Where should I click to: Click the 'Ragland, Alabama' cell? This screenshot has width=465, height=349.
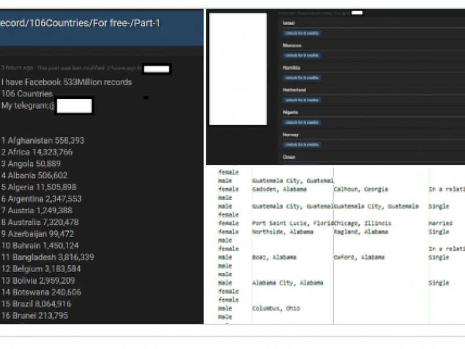[361, 232]
